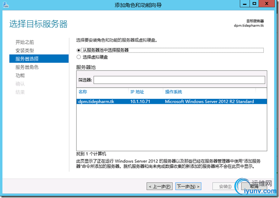Image resolution: width=279 pixels, height=198 pixels.
Task: Sort server list by 名称 column
Action: [x=83, y=92]
